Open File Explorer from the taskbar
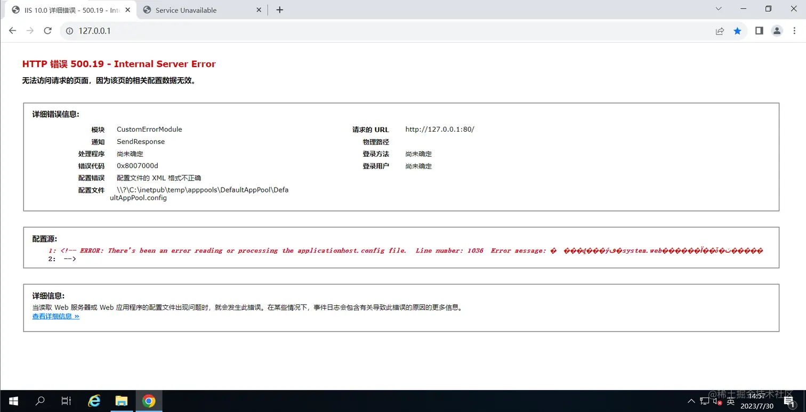Screen dimensions: 806x412 [x=122, y=401]
